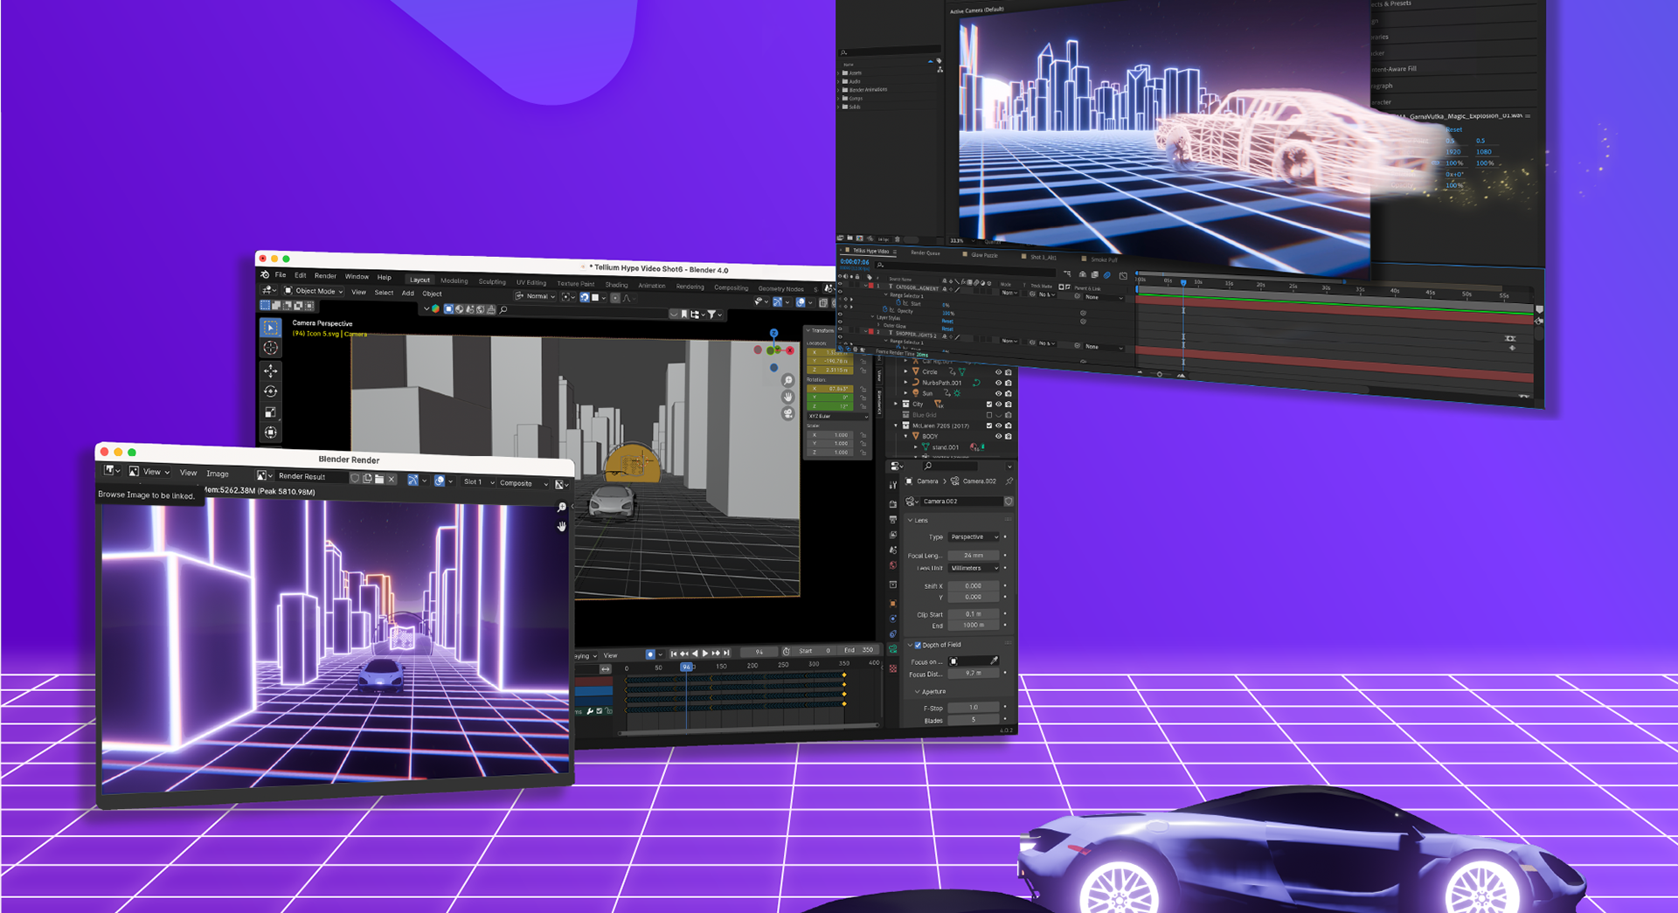This screenshot has height=913, width=1678.
Task: Switch to the Modeling workspace tab
Action: tap(454, 280)
